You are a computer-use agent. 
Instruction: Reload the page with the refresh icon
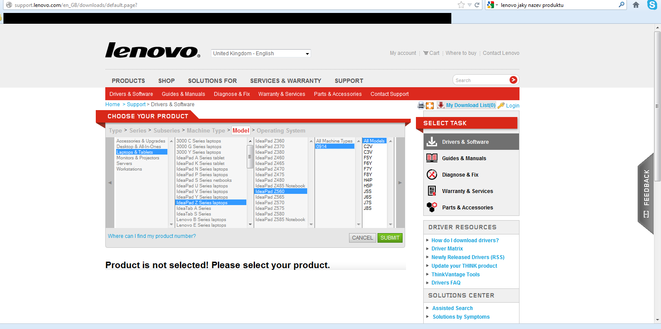477,5
